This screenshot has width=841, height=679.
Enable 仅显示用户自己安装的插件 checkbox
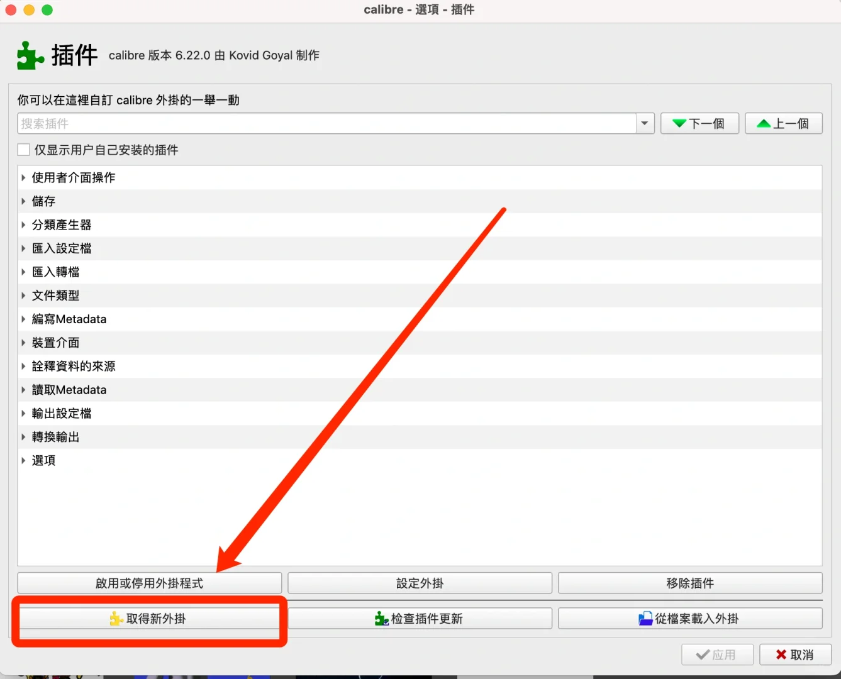point(24,150)
